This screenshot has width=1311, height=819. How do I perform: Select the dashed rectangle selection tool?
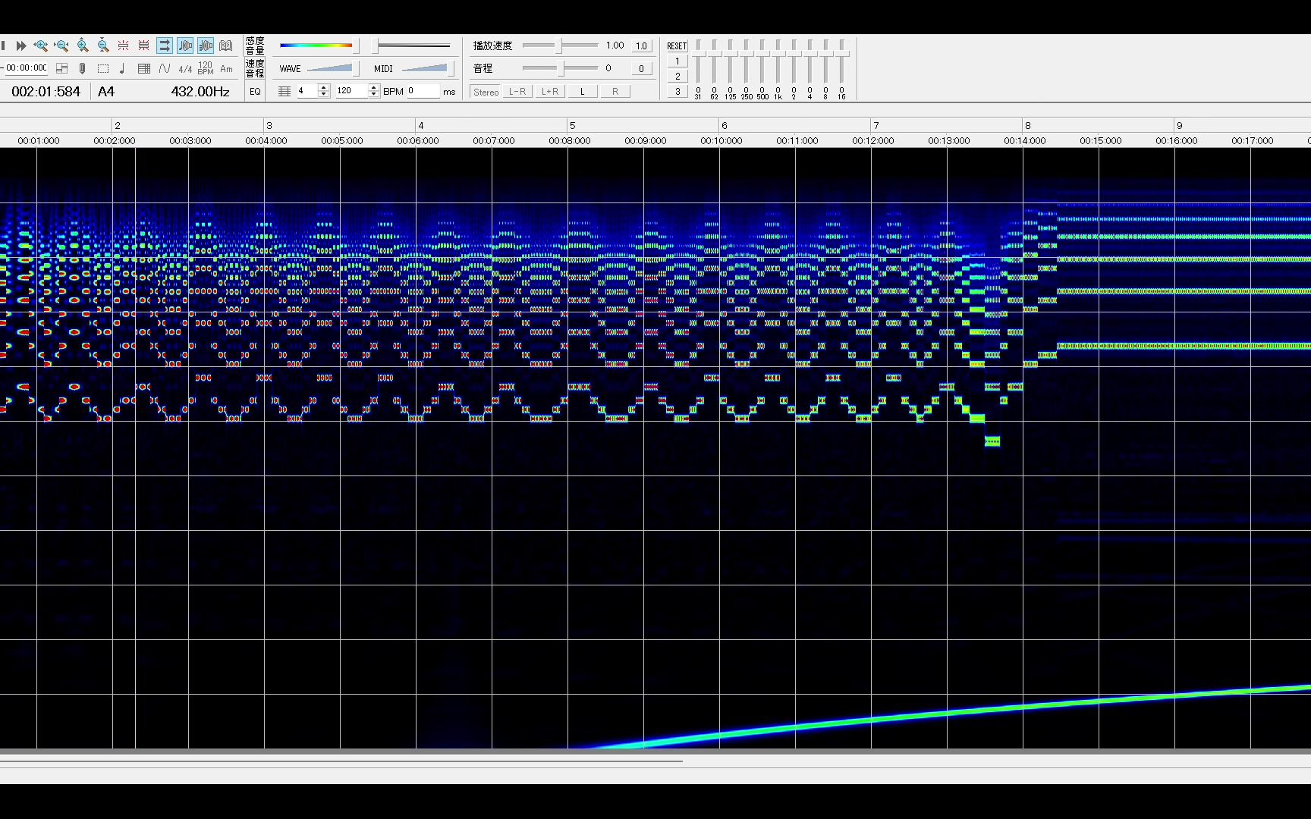point(103,69)
